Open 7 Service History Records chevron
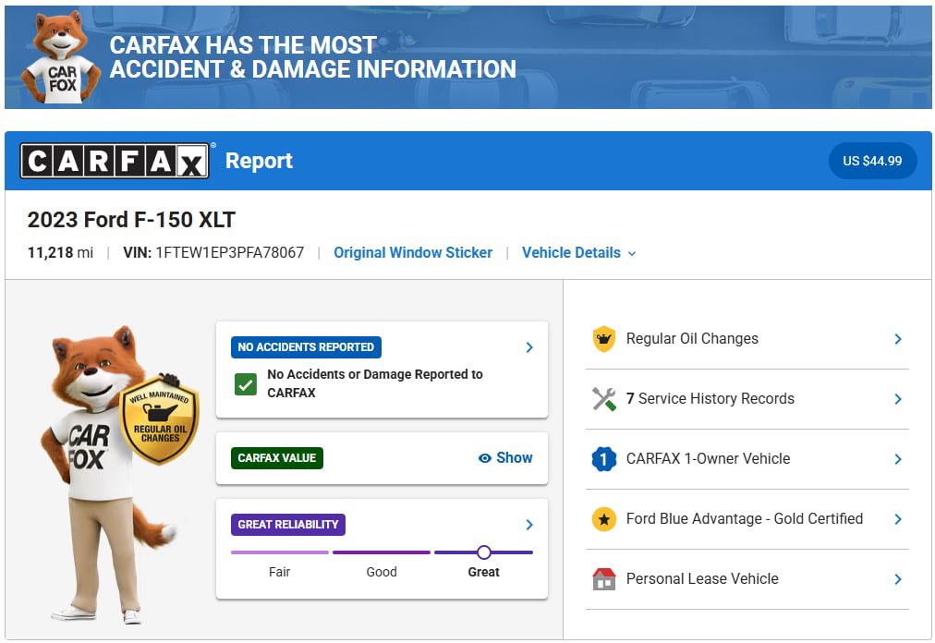The image size is (935, 643). (x=898, y=399)
